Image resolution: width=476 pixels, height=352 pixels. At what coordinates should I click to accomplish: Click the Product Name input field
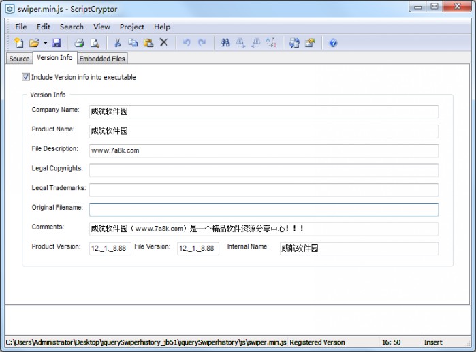pos(264,131)
